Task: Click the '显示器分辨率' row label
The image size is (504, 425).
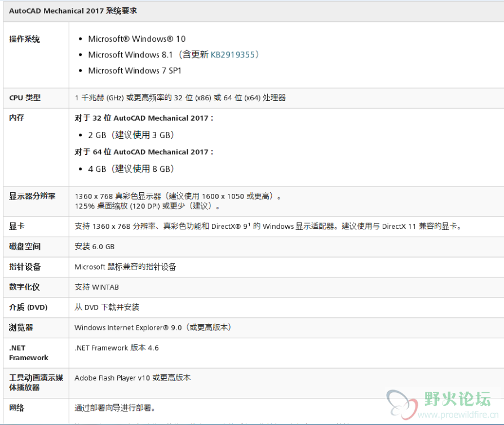Action: (x=32, y=196)
